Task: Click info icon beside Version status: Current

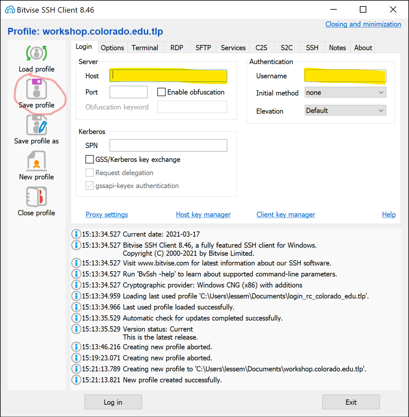Action: [76, 329]
